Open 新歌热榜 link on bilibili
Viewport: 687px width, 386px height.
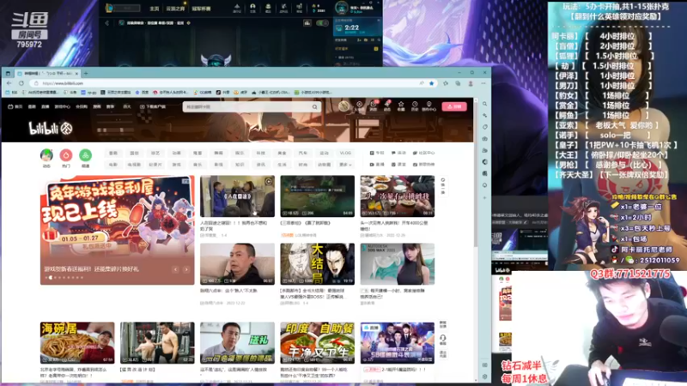(423, 165)
